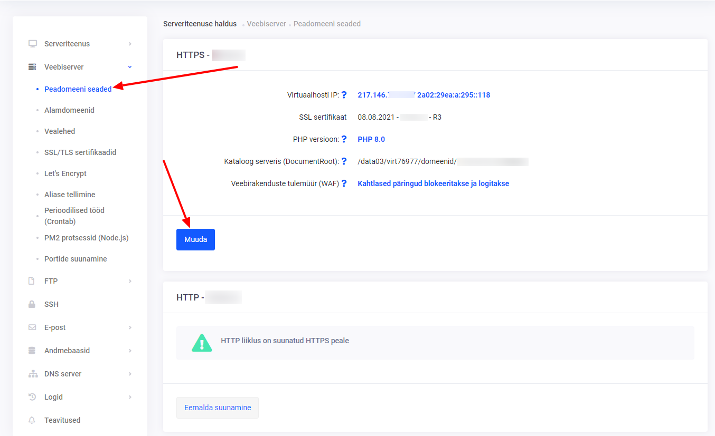Click the DNS server network icon
Viewport: 715px width, 436px height.
pos(33,374)
